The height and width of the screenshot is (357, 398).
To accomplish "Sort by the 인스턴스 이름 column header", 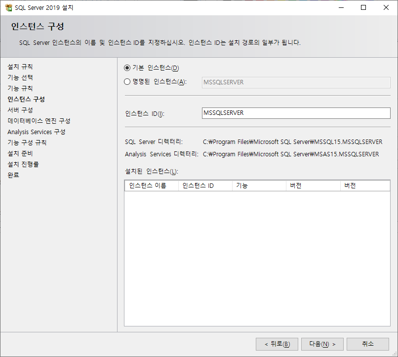I will point(152,185).
